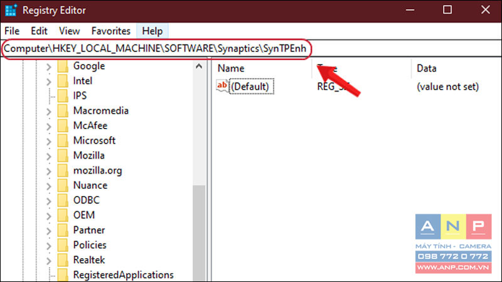This screenshot has height=282, width=502.
Task: Select the Policies folder icon
Action: pyautogui.click(x=63, y=245)
